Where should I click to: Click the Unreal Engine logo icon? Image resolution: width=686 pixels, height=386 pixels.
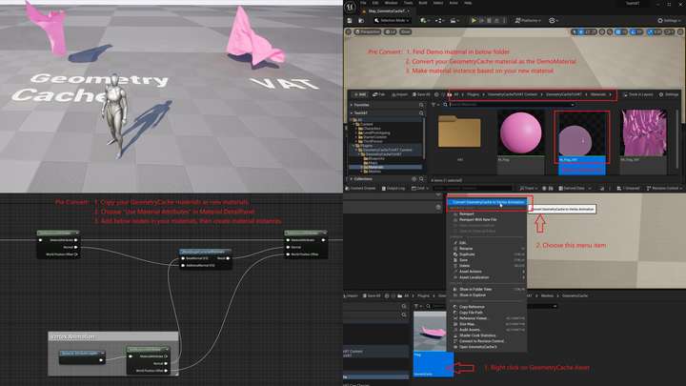point(350,7)
